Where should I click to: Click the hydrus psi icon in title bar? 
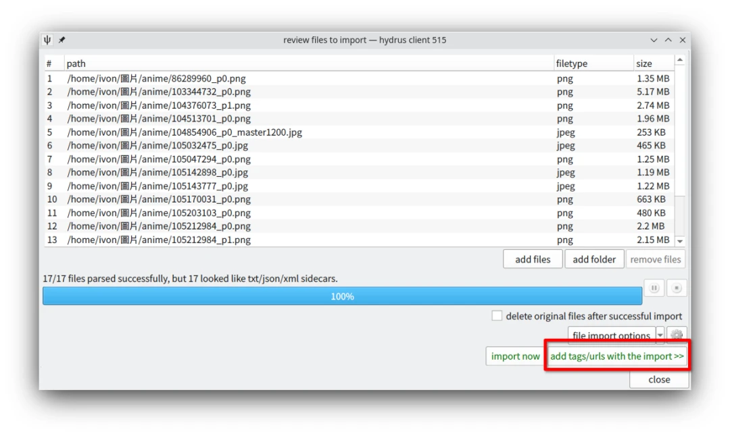tap(47, 40)
